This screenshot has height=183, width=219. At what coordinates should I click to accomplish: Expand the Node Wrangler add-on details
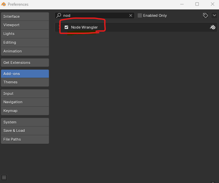[59, 27]
